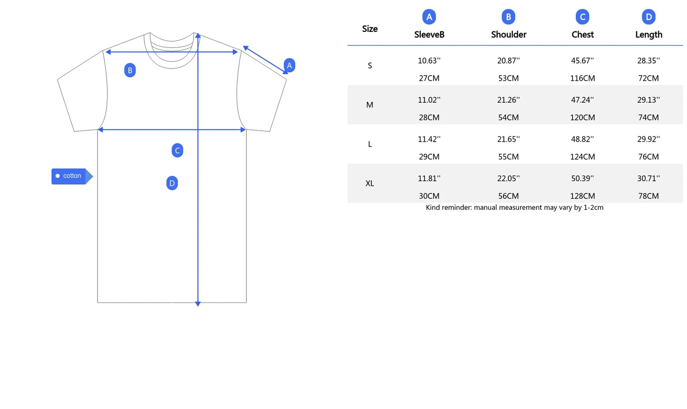This screenshot has width=687, height=409.
Task: Click the Shoulder header text
Action: click(508, 35)
